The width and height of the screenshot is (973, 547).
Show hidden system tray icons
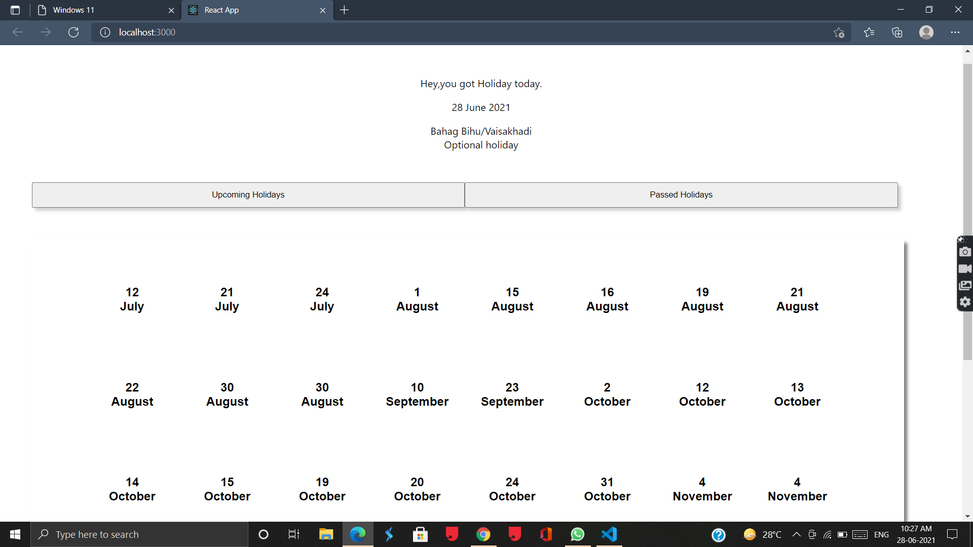point(797,534)
